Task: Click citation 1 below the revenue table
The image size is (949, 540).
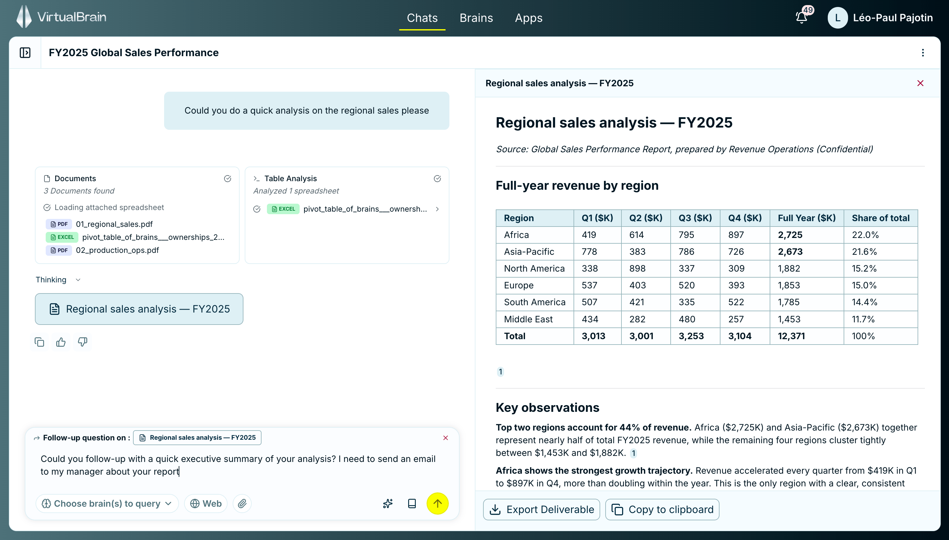Action: (500, 372)
